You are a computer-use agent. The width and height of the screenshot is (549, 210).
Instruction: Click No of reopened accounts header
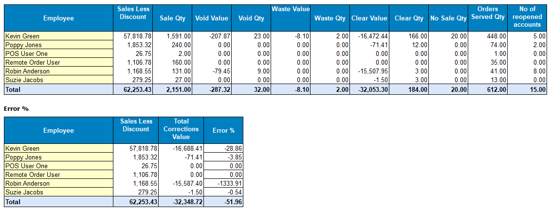tap(527, 17)
